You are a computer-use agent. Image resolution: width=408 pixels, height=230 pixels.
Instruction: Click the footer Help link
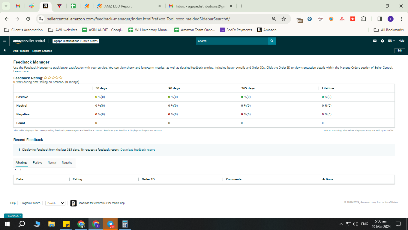click(13, 203)
